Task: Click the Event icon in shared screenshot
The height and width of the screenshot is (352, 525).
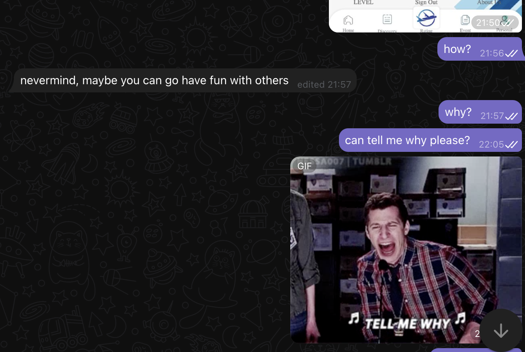Action: point(465,20)
